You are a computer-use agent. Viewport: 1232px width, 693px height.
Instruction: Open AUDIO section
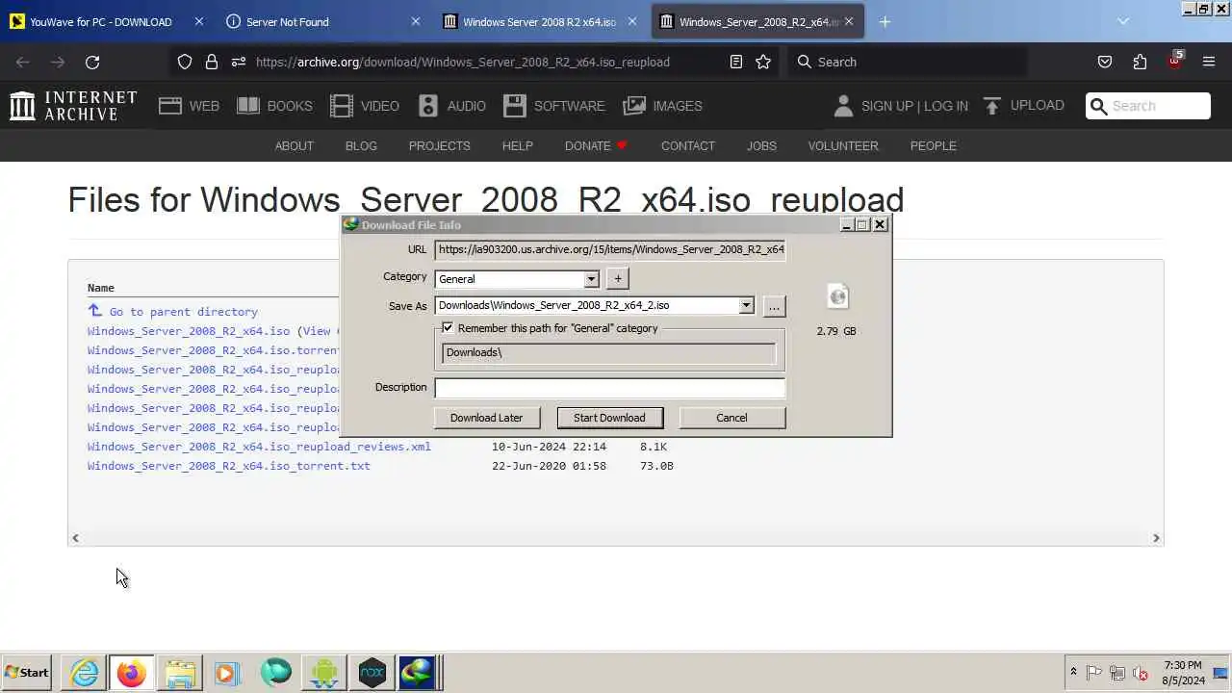pos(451,106)
